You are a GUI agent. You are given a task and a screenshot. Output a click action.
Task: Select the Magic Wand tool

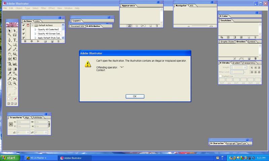9,35
